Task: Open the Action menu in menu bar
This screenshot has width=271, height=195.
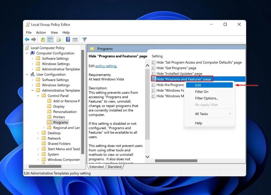Action: coord(41,32)
